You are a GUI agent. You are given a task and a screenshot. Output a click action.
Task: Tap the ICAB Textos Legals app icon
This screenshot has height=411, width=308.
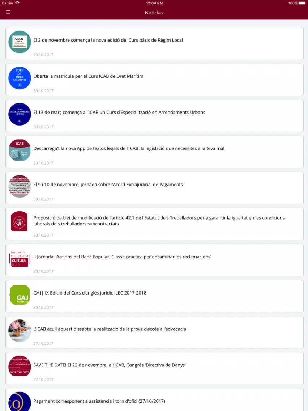20,150
